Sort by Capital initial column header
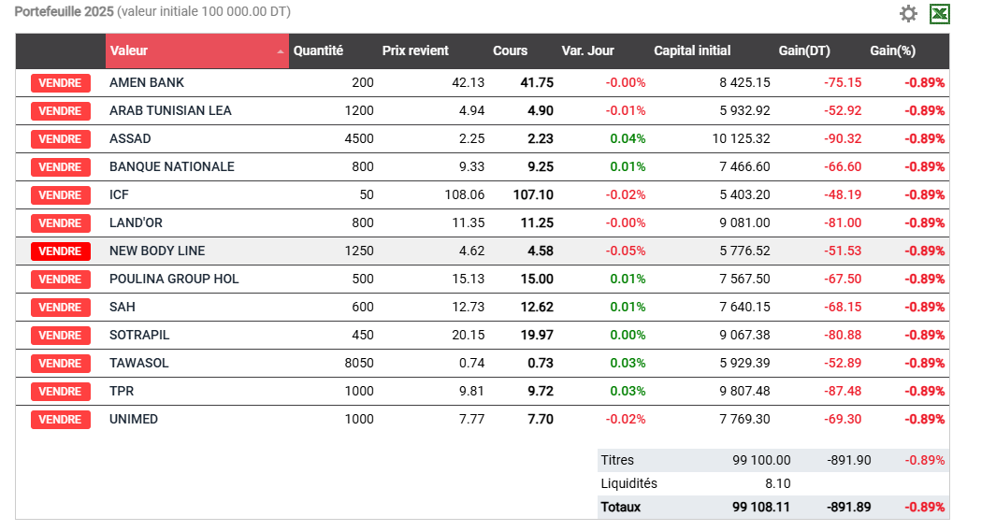The width and height of the screenshot is (996, 531). tap(692, 50)
